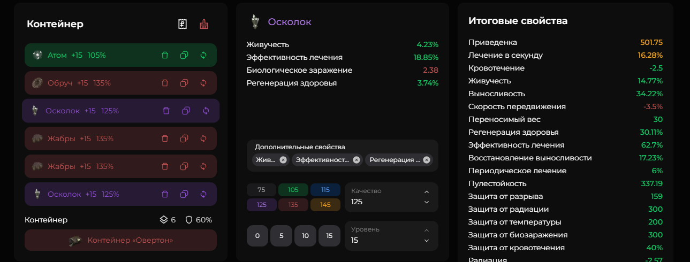690x262 pixels.
Task: Click the price list icon beside Контейнер
Action: point(183,24)
